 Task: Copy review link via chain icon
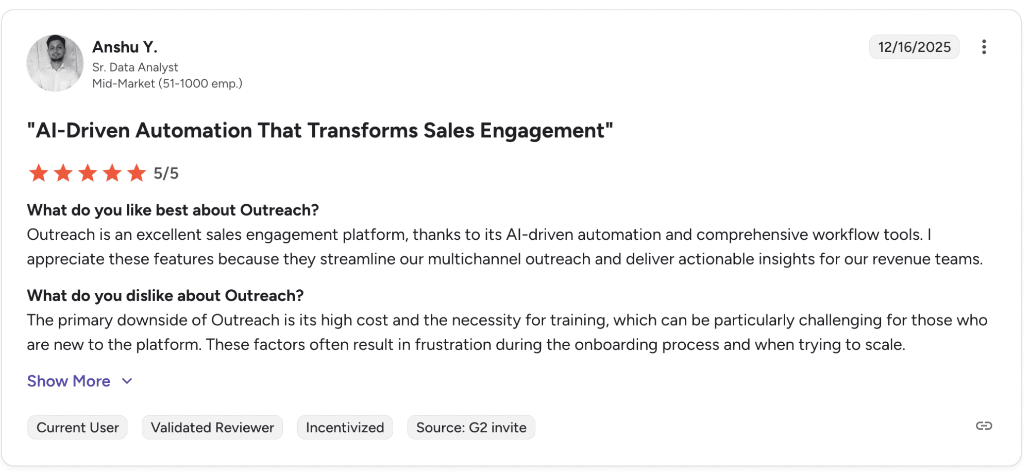coord(984,426)
